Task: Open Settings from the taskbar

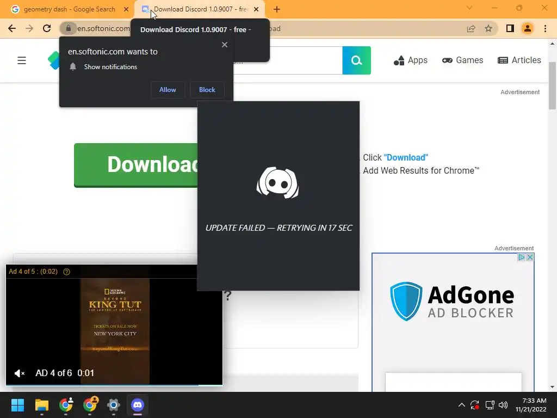Action: coord(114,405)
